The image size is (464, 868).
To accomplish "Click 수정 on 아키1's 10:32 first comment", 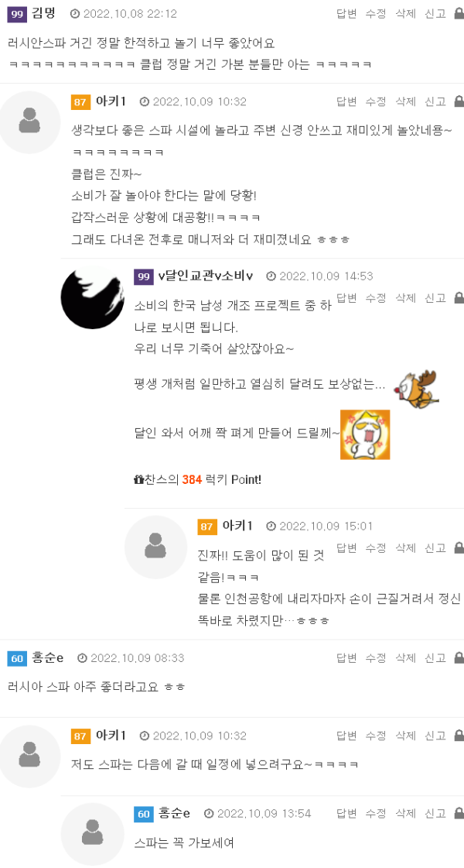I will point(376,101).
